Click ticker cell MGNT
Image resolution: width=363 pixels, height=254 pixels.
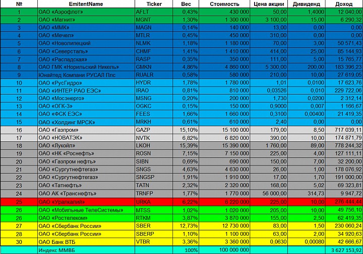coord(154,20)
